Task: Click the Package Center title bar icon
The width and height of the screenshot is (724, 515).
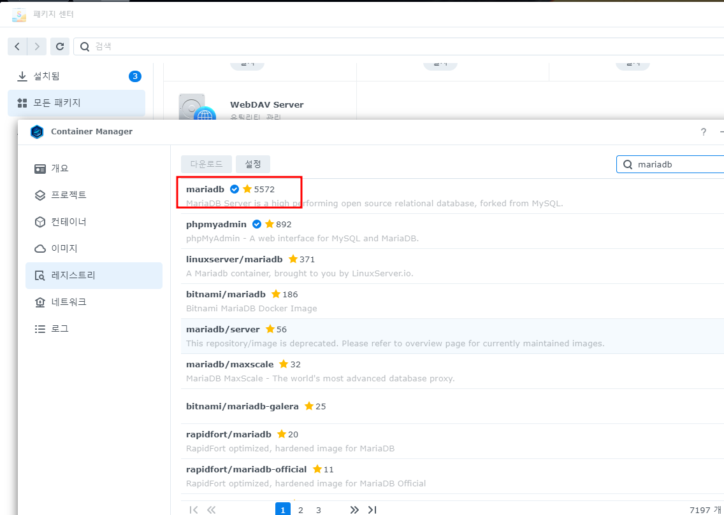Action: point(19,14)
